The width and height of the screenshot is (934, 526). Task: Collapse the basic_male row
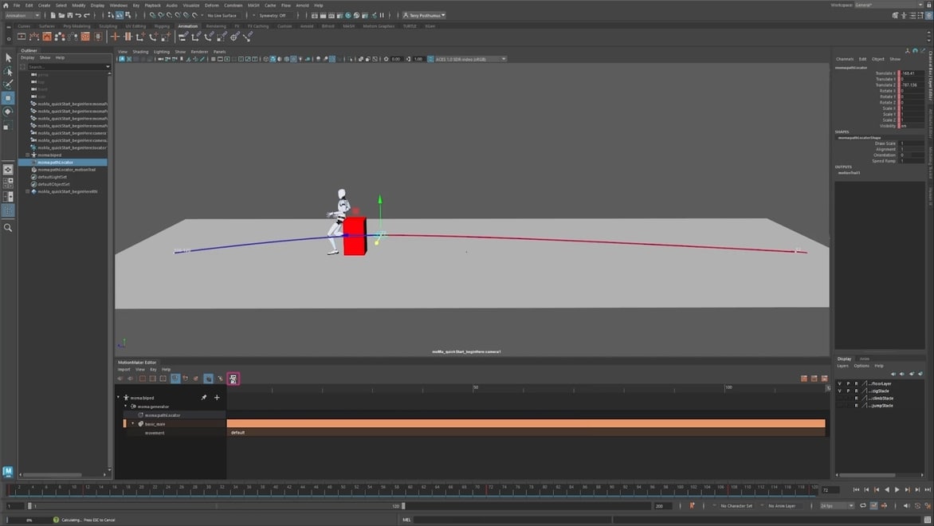(x=133, y=423)
